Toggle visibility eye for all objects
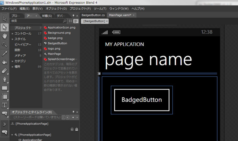238x141 pixels. (72, 129)
